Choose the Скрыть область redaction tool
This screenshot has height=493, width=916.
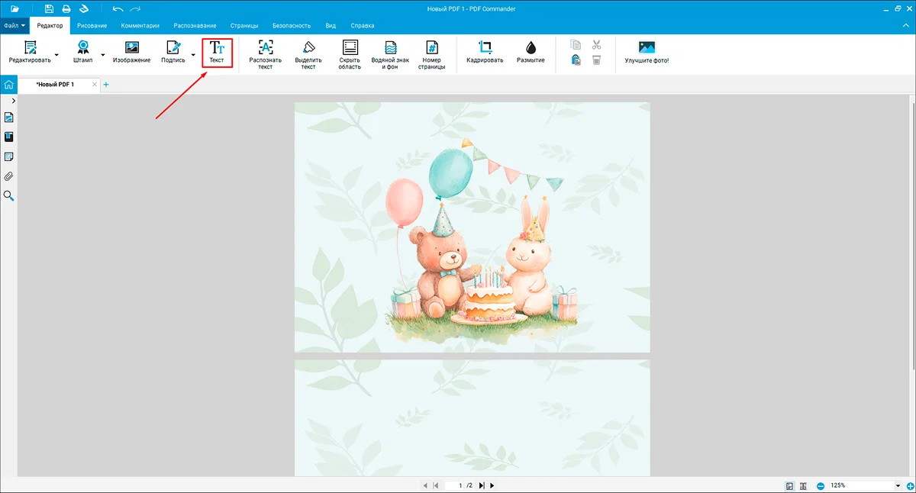coord(350,54)
